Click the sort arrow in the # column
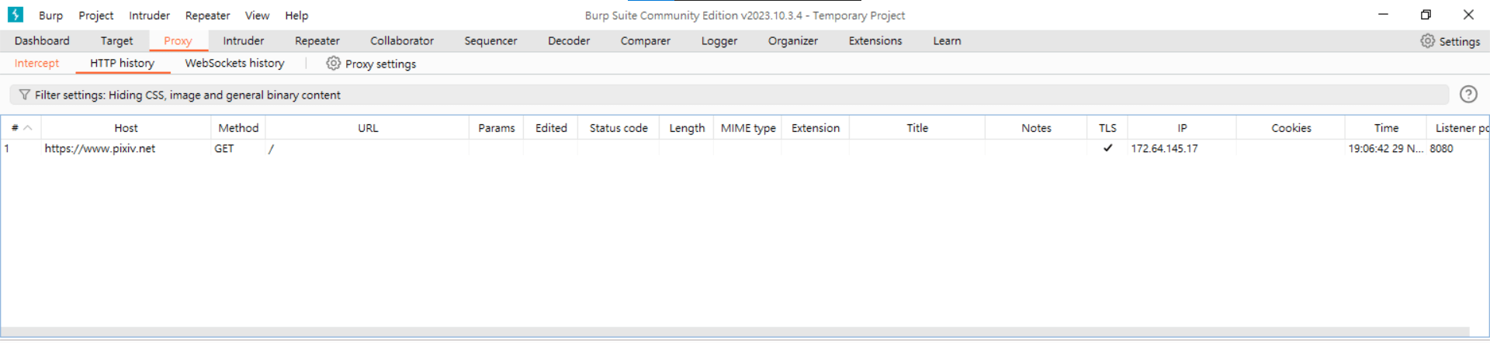 (x=28, y=128)
